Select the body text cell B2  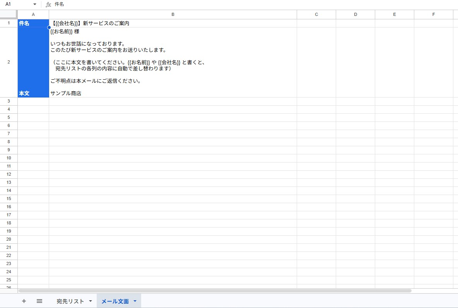(173, 62)
